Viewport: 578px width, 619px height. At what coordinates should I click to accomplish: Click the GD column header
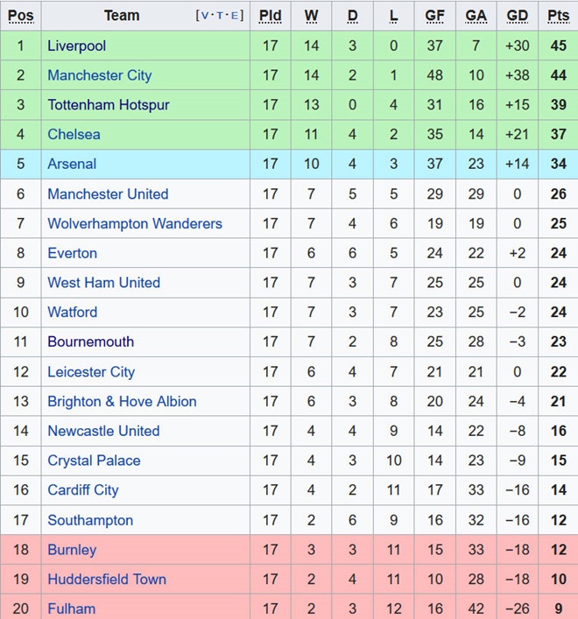[x=517, y=16]
